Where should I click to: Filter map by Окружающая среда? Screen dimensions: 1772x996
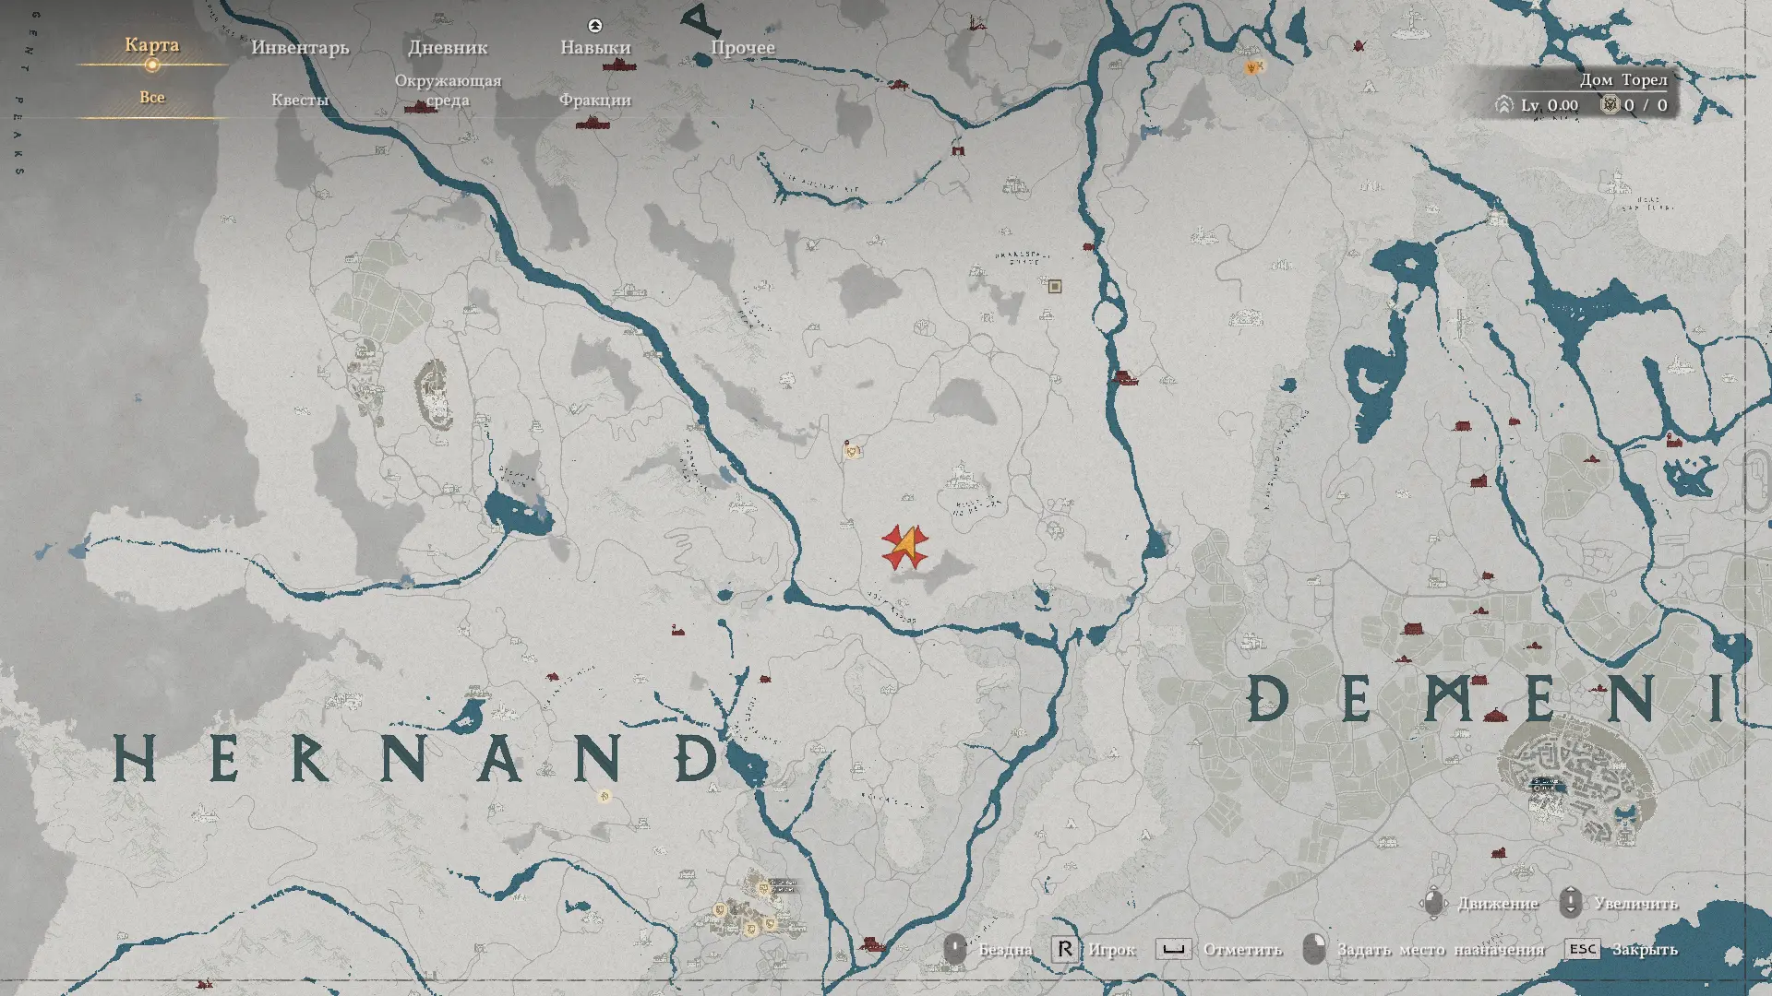(x=448, y=90)
